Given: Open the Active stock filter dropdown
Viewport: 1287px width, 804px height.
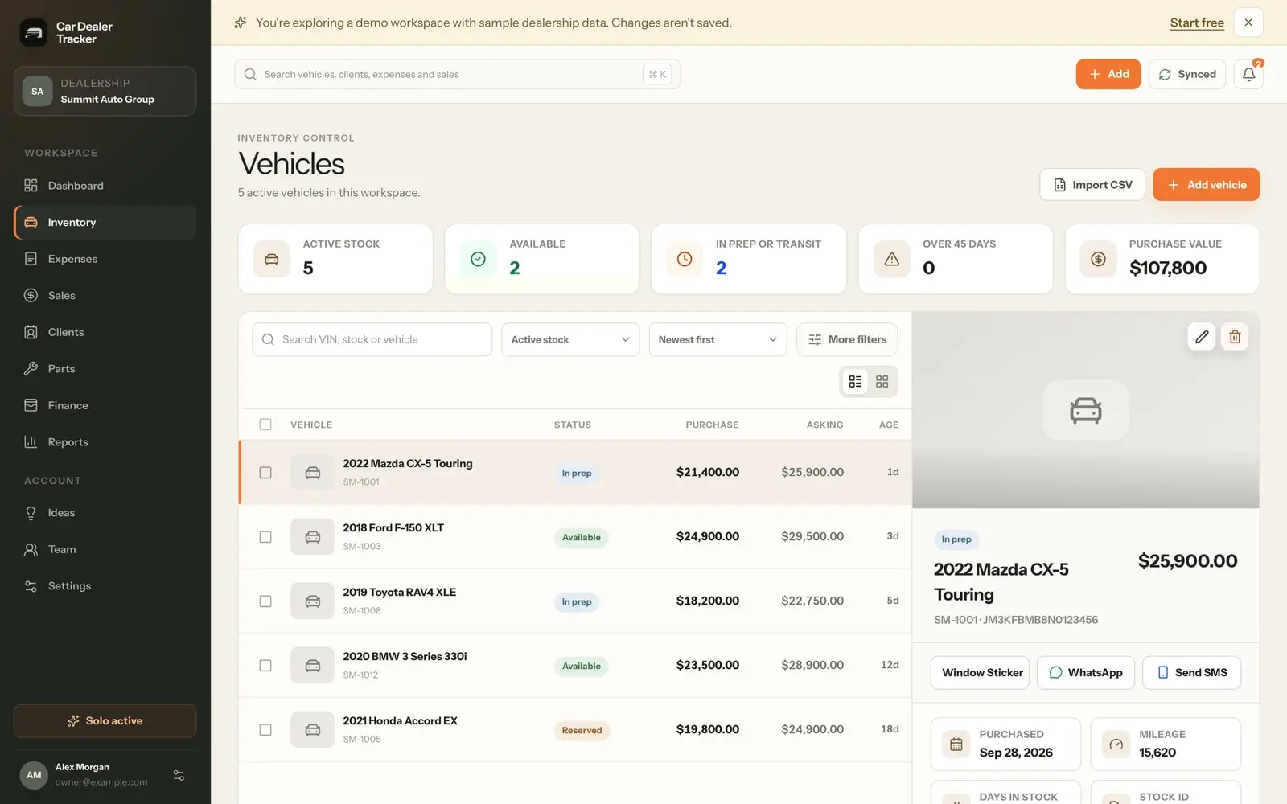Looking at the screenshot, I should coord(570,339).
